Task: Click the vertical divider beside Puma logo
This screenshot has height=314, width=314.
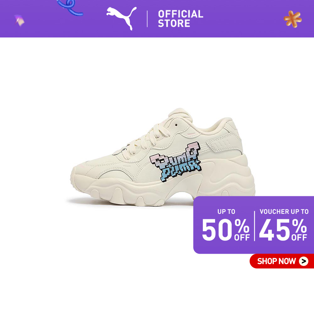Action: [x=147, y=19]
